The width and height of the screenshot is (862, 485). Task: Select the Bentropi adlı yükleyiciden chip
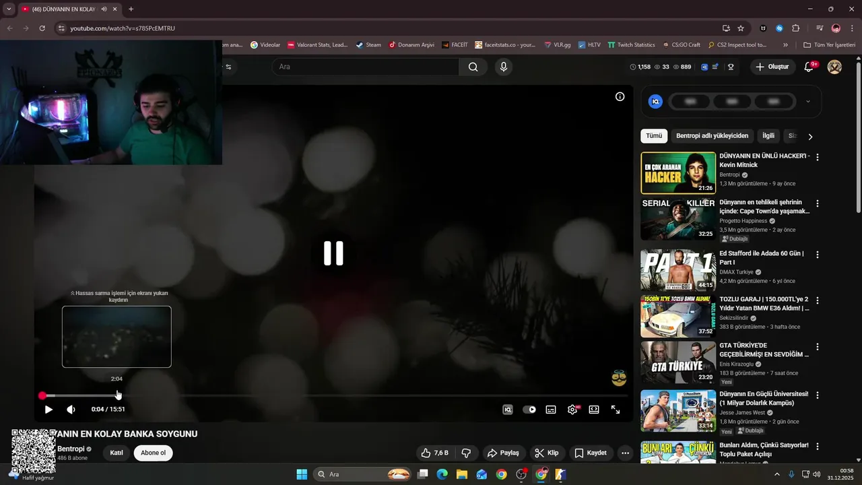pos(712,136)
